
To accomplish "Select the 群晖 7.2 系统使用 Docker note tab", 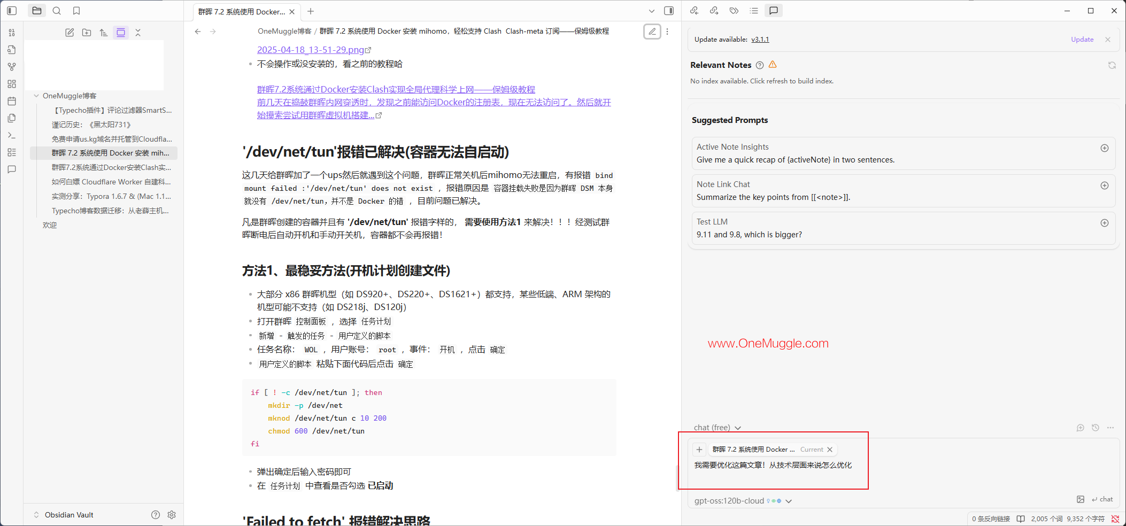I will [242, 12].
